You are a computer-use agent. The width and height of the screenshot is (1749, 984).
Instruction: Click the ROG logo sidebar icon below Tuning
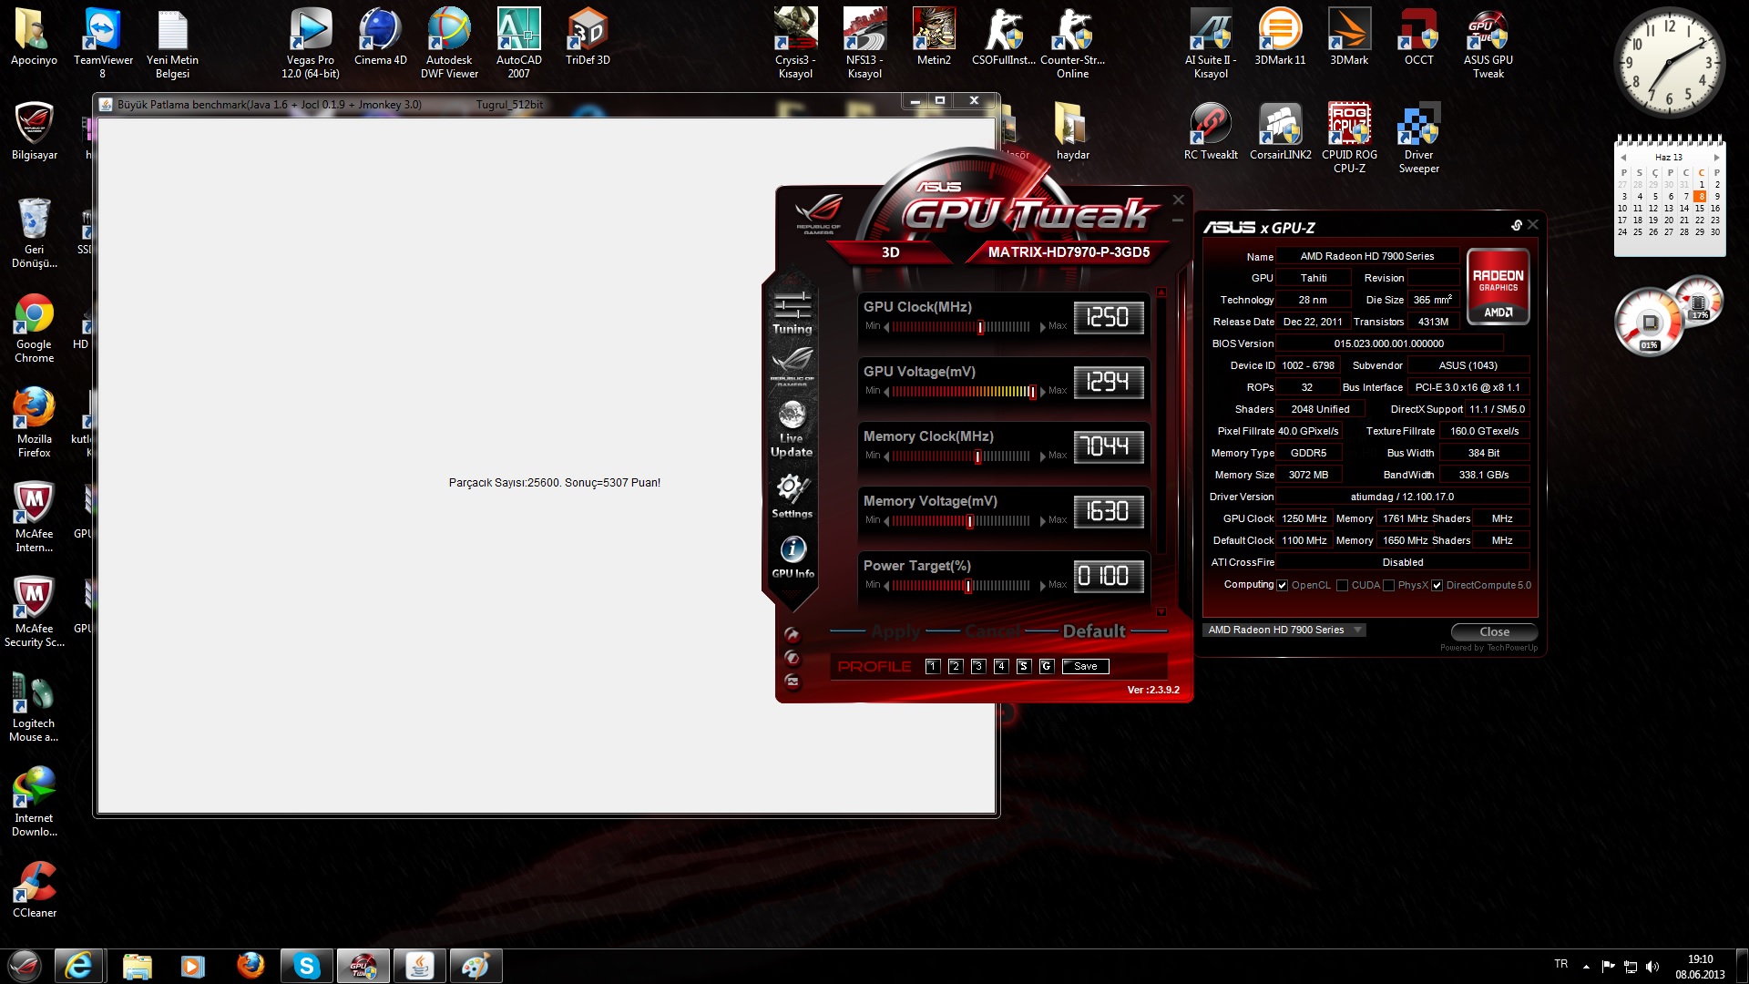click(x=792, y=365)
